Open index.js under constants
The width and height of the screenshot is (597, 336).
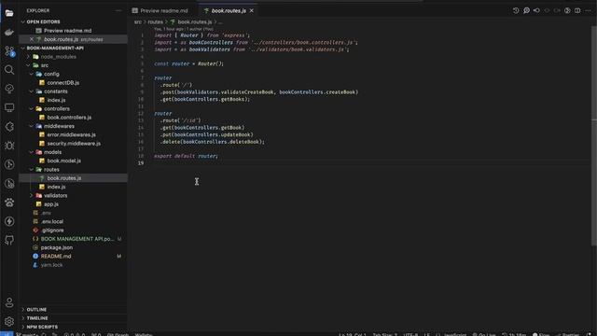[56, 100]
